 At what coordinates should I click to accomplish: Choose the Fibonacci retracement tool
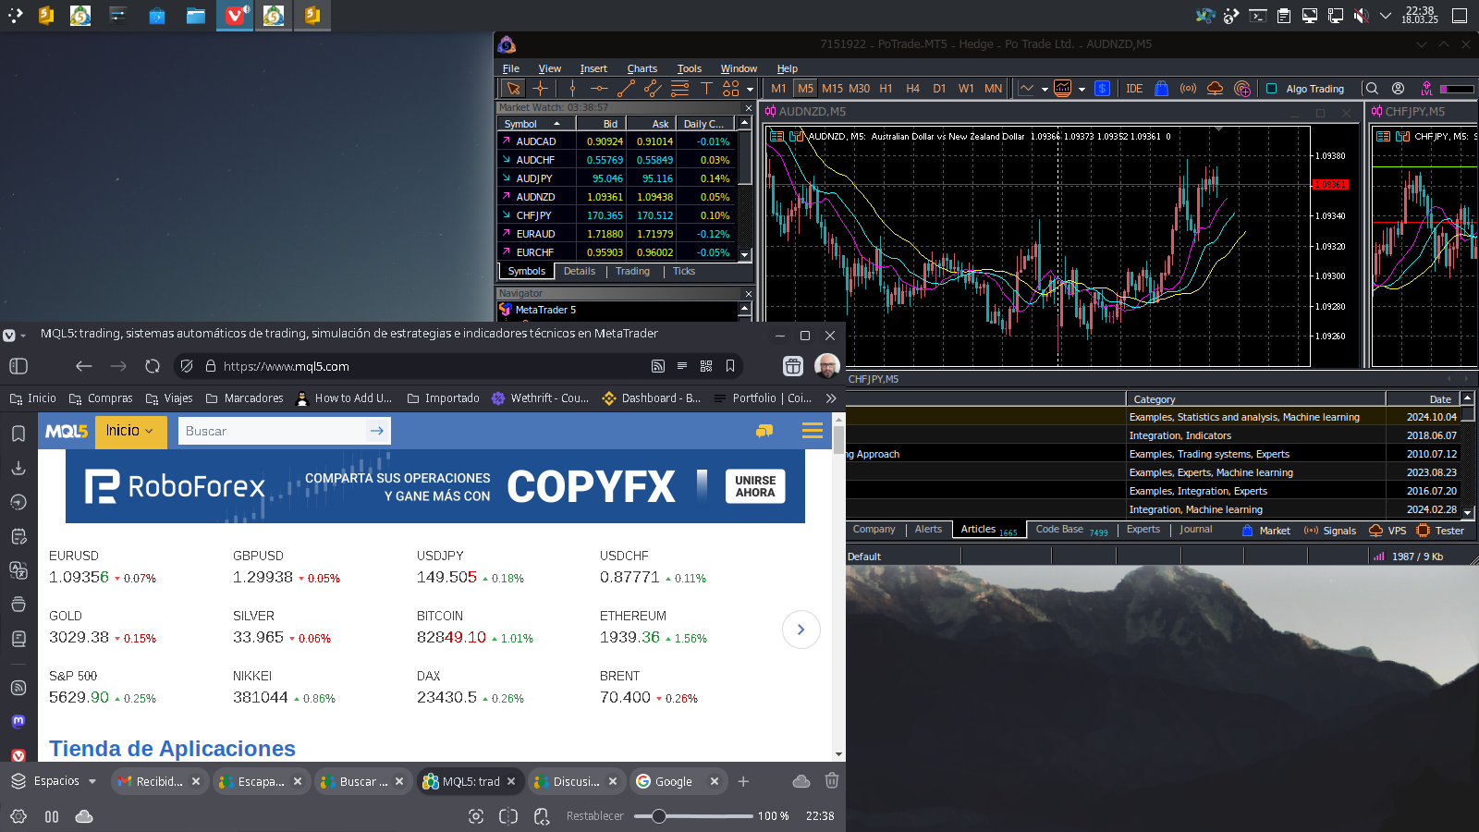pos(679,89)
